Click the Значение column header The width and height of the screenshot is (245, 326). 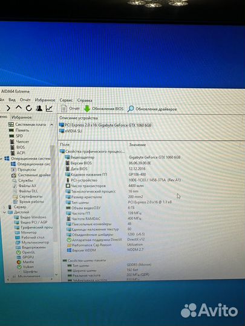click(x=137, y=145)
